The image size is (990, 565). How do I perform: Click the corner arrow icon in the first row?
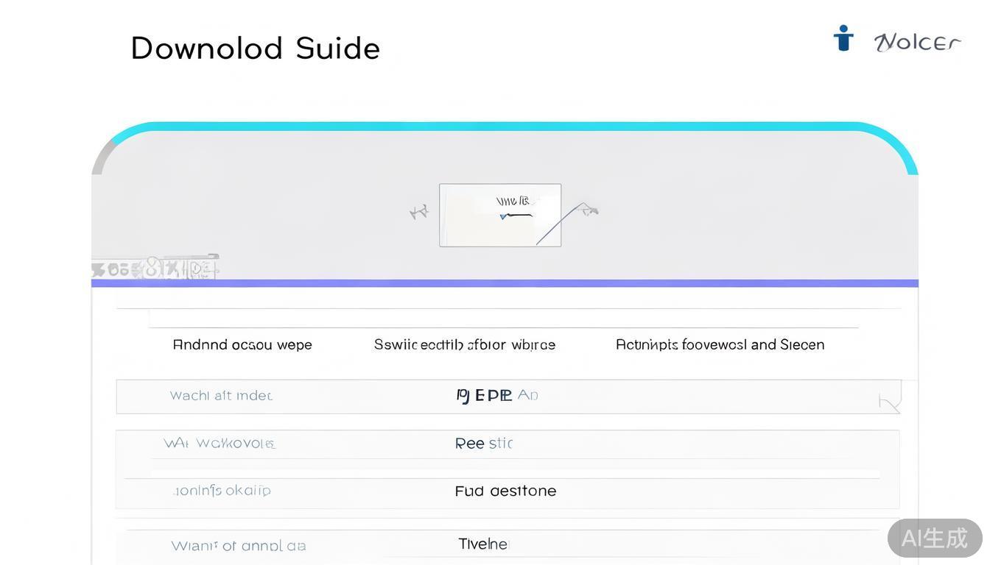[x=889, y=402]
